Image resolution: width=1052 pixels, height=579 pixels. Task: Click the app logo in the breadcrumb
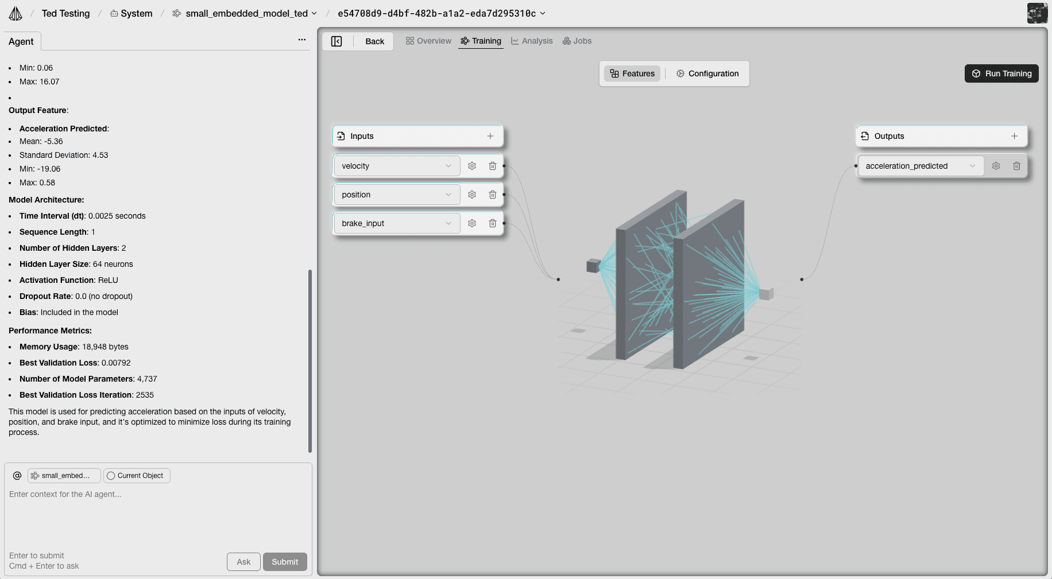click(16, 13)
